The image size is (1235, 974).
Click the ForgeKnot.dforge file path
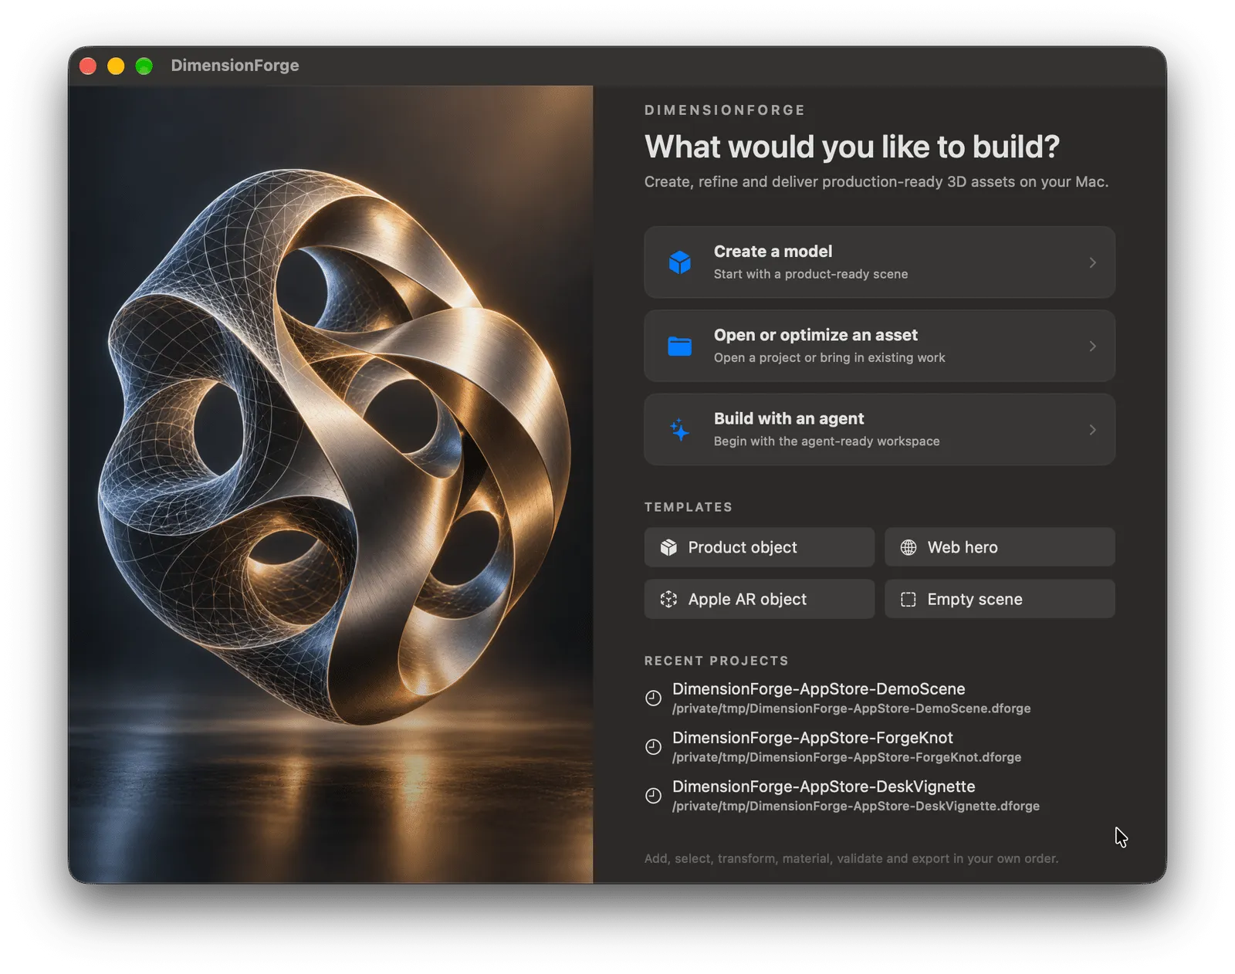coord(847,757)
